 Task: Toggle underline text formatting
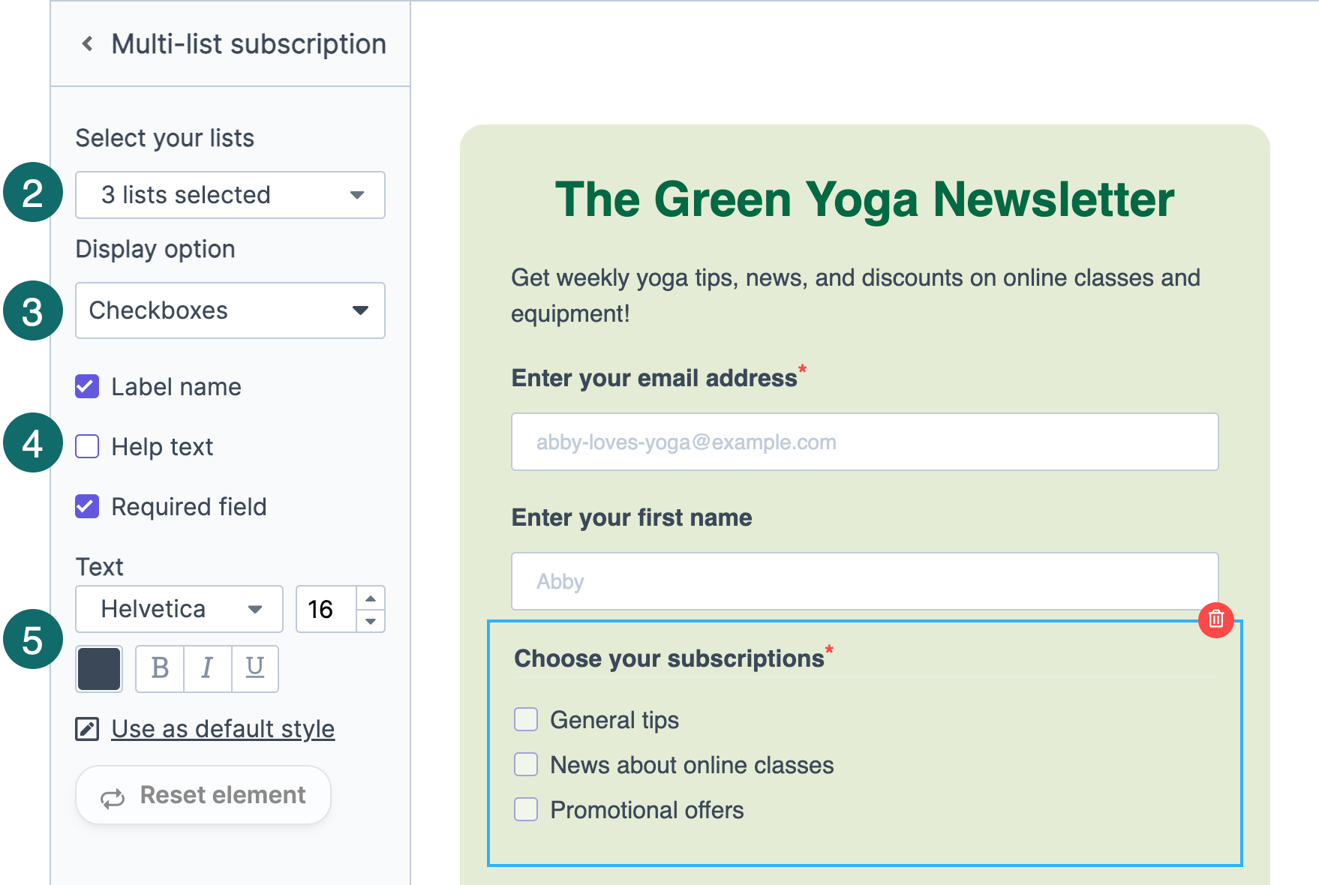[x=255, y=668]
